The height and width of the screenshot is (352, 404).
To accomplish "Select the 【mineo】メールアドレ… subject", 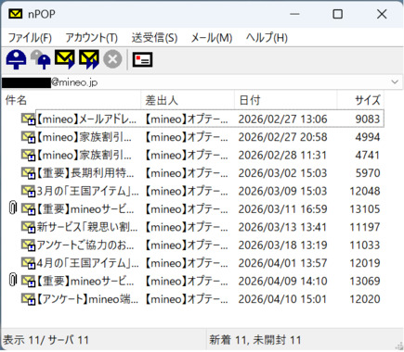I will click(x=86, y=119).
